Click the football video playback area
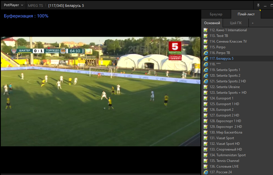This screenshot has width=273, height=175. coord(101,91)
